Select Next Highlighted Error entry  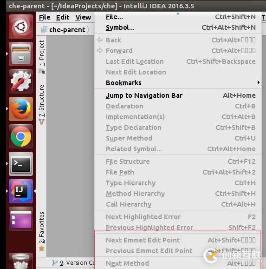point(178,217)
